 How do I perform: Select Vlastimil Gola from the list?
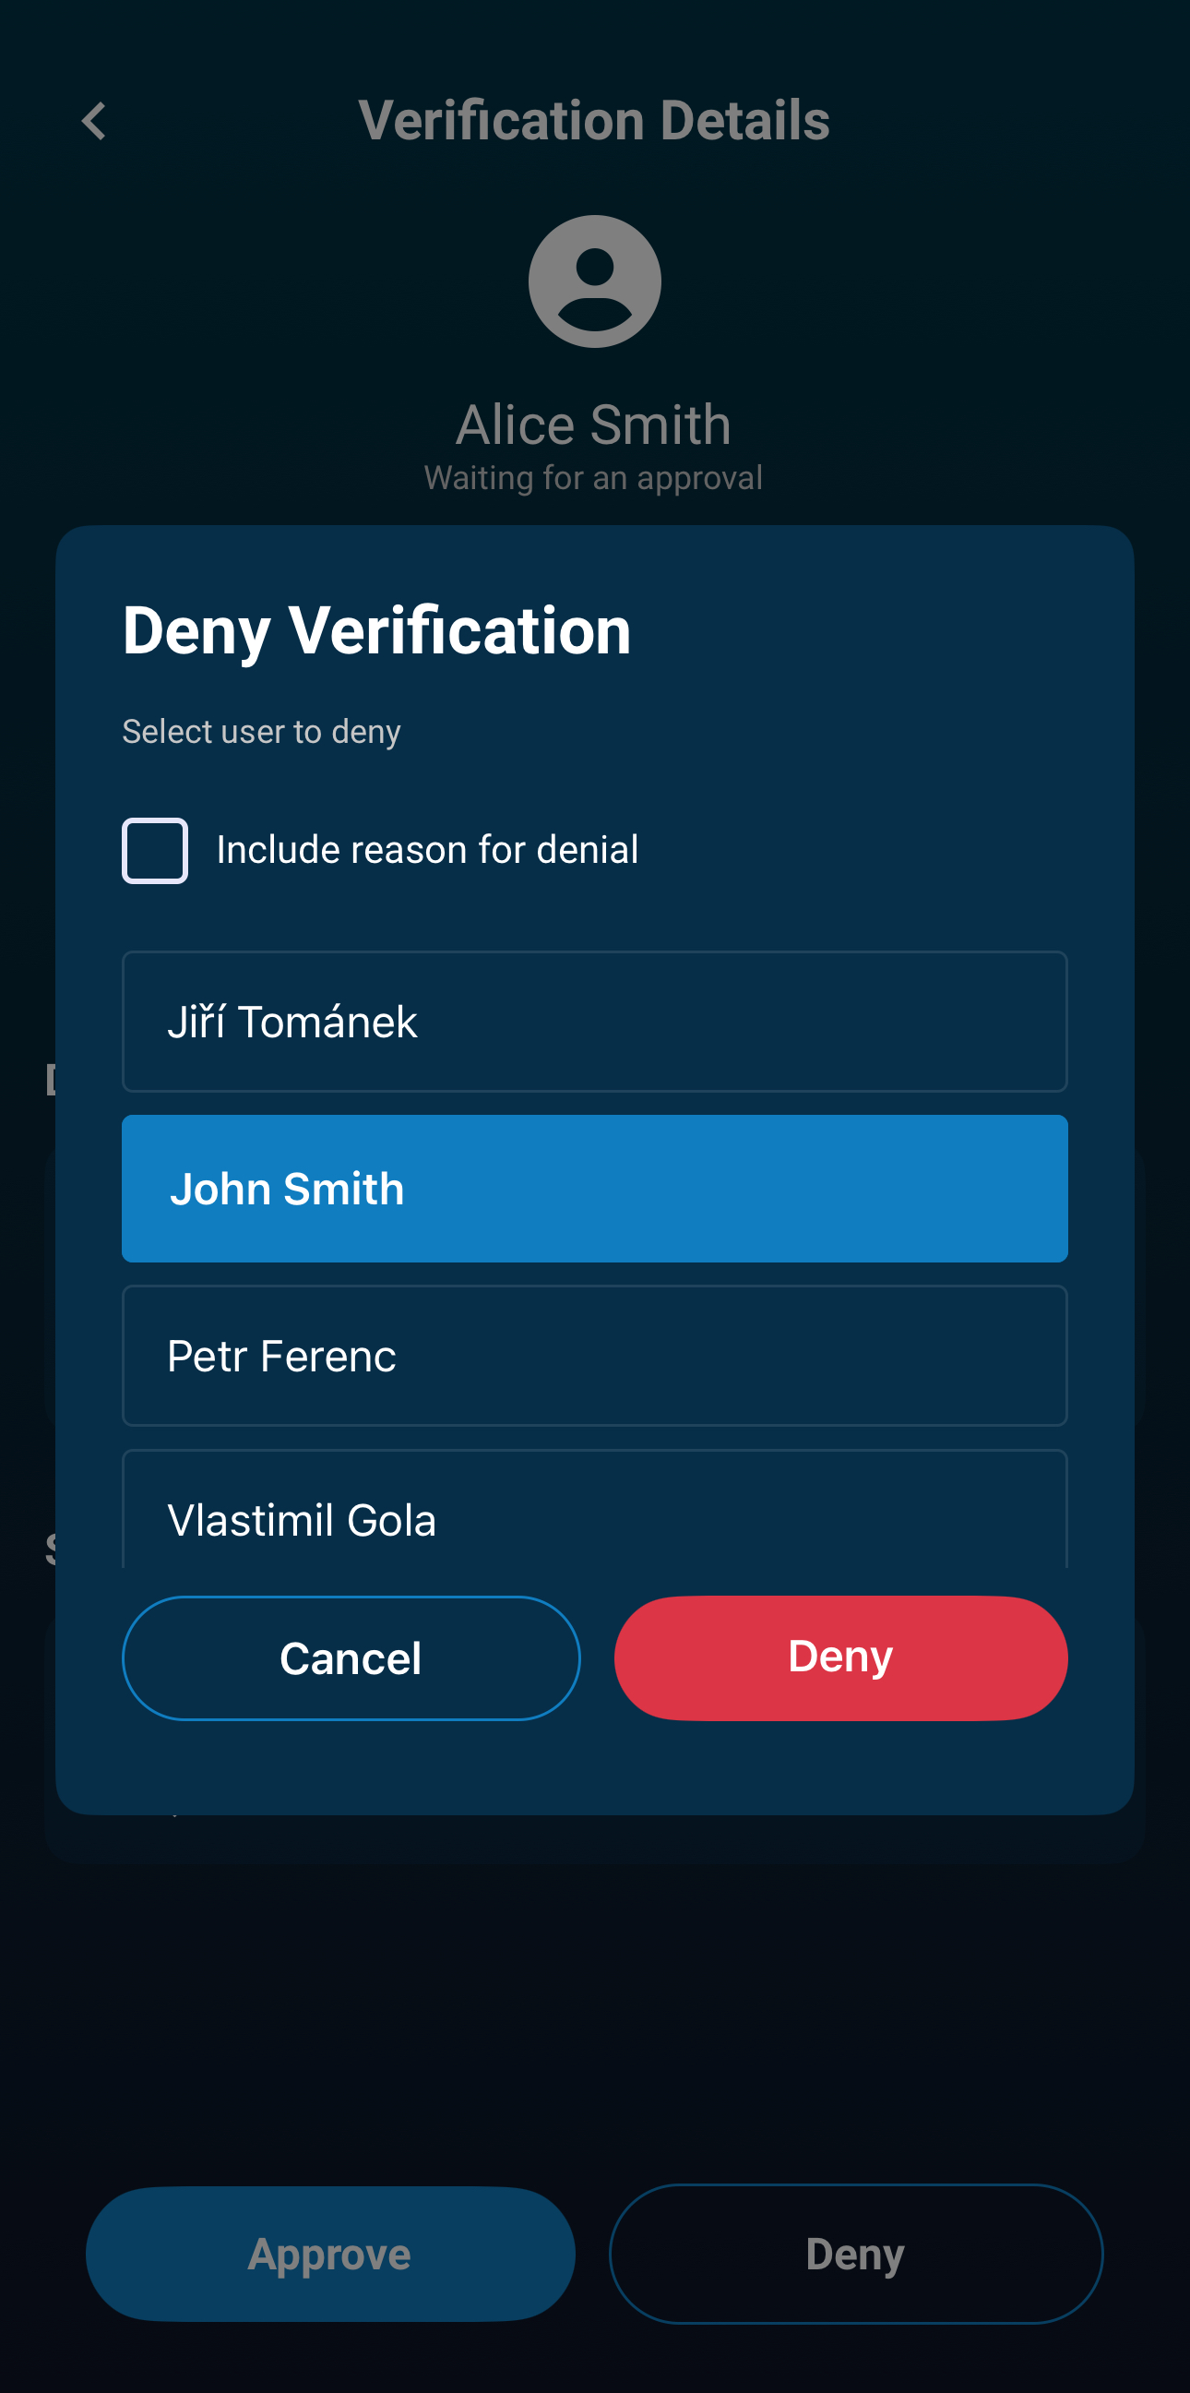(594, 1514)
